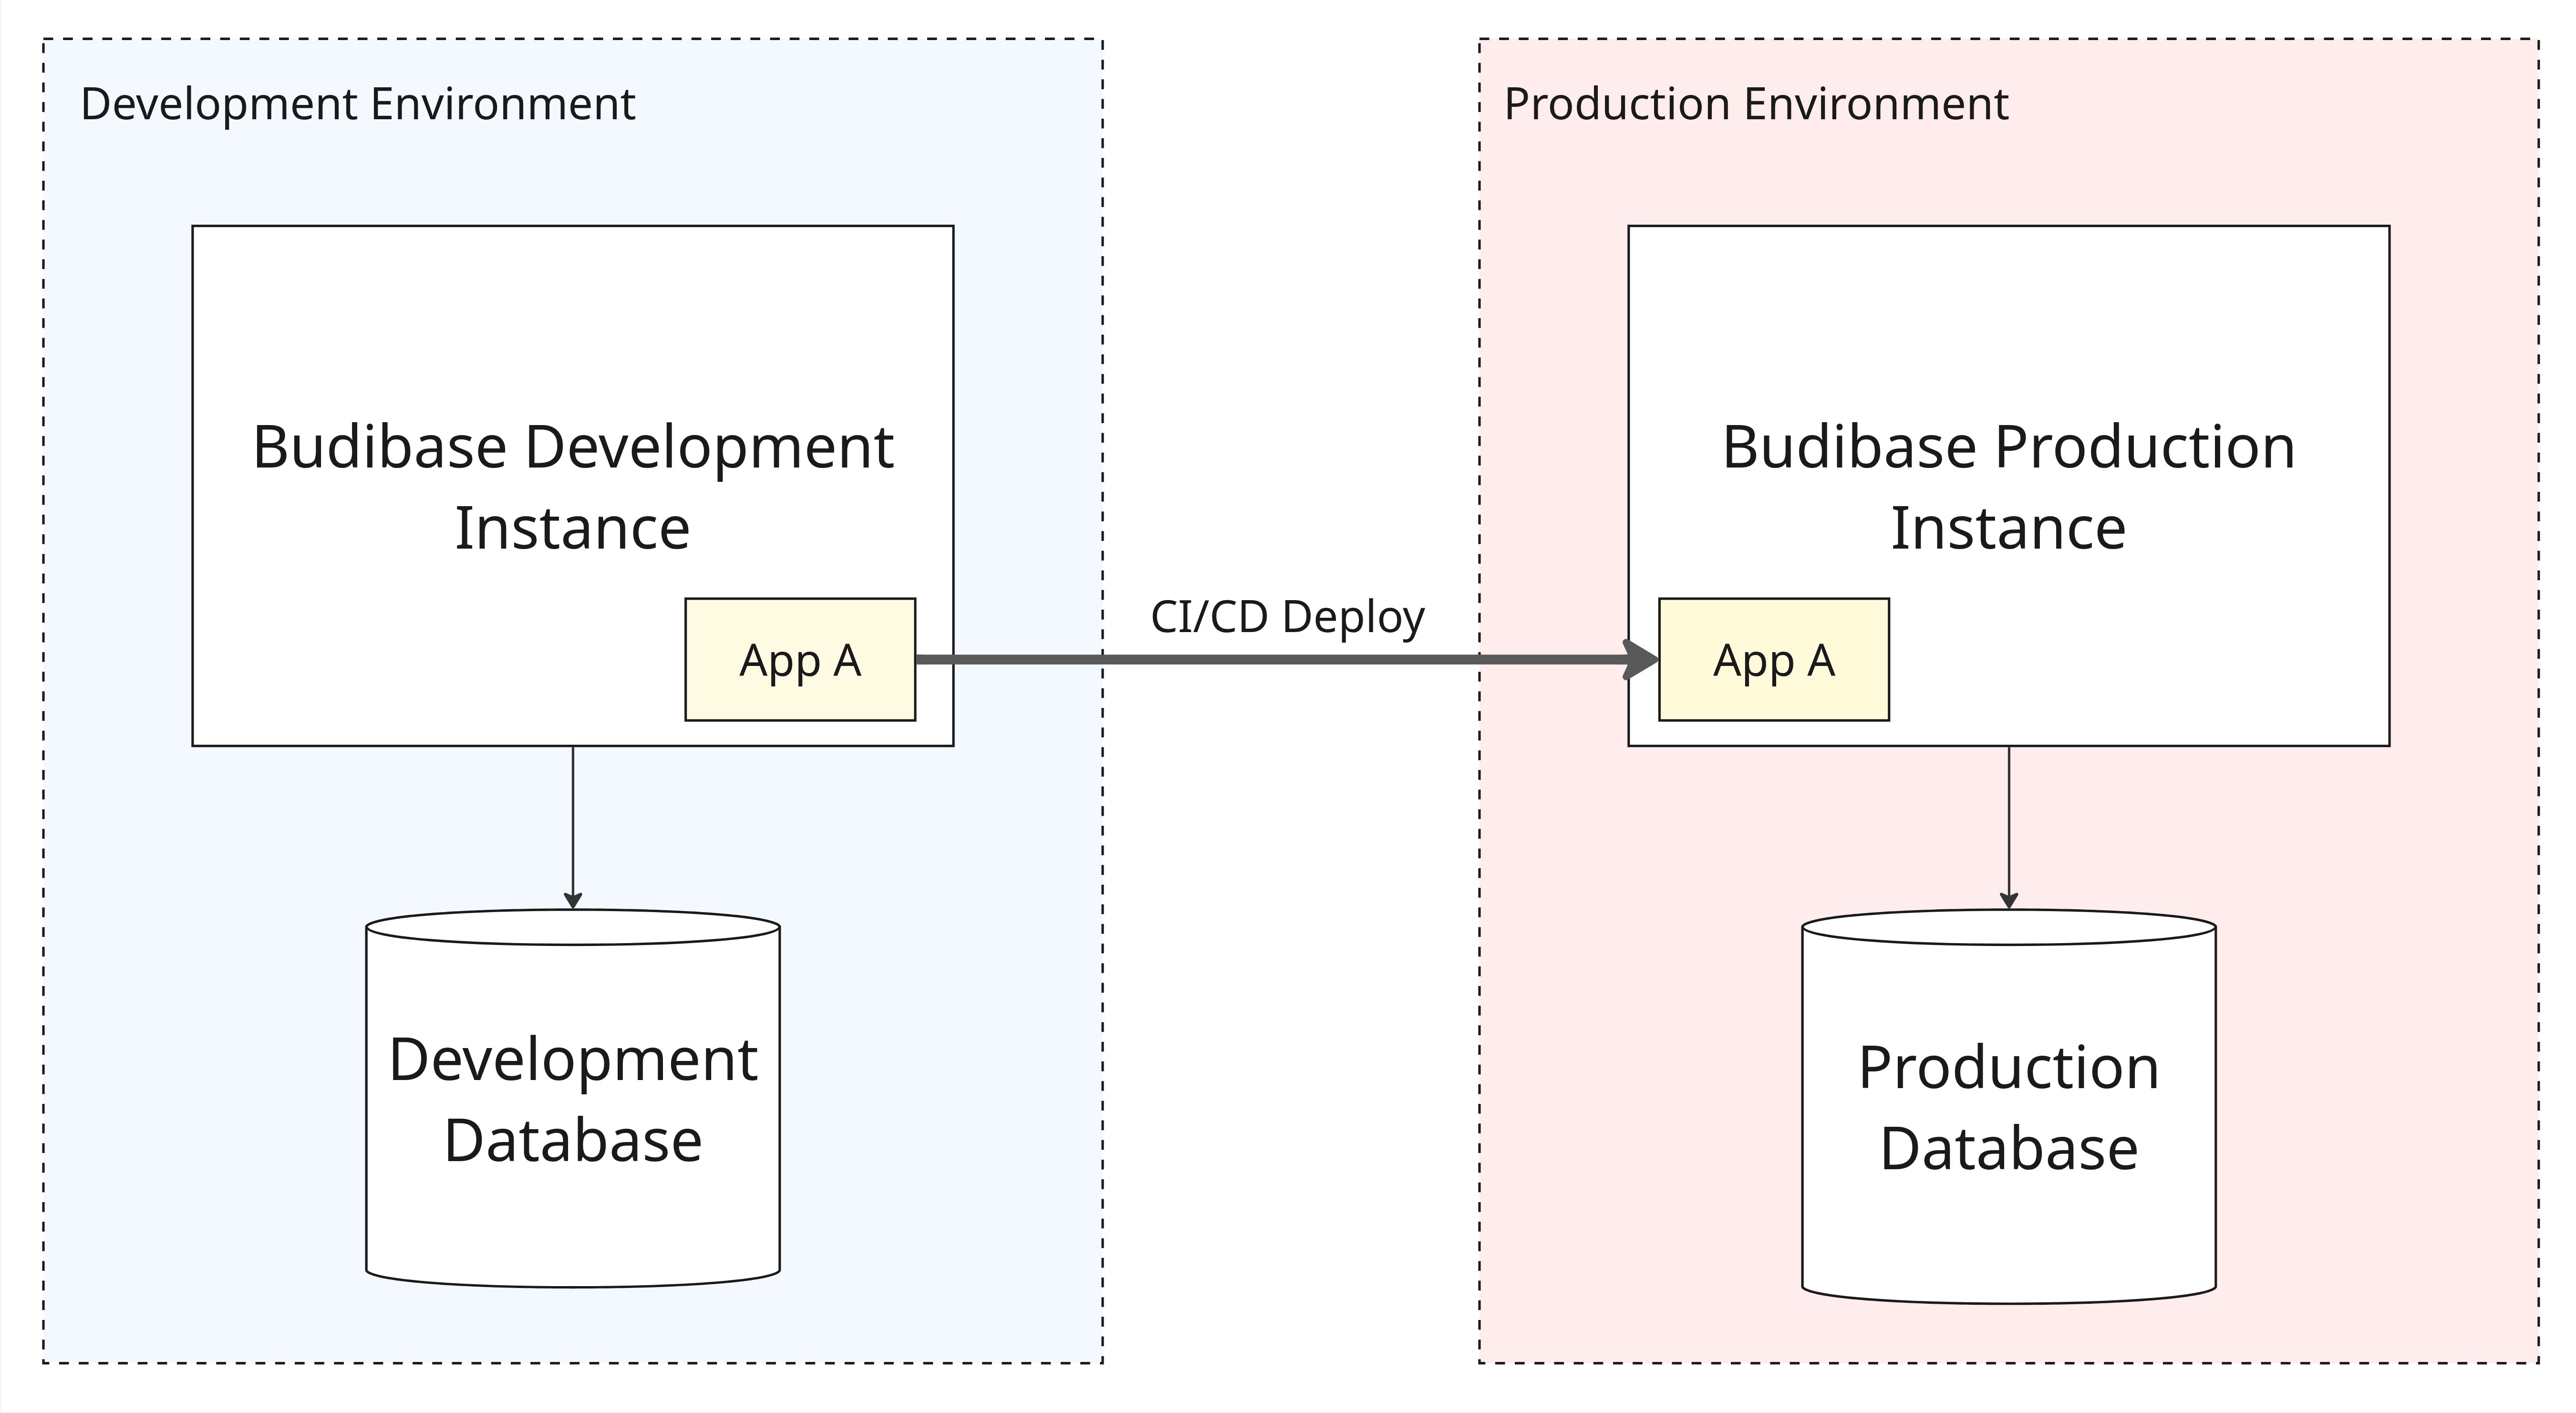This screenshot has width=2576, height=1413.
Task: Click the CI/CD Deploy label
Action: [x=1287, y=616]
